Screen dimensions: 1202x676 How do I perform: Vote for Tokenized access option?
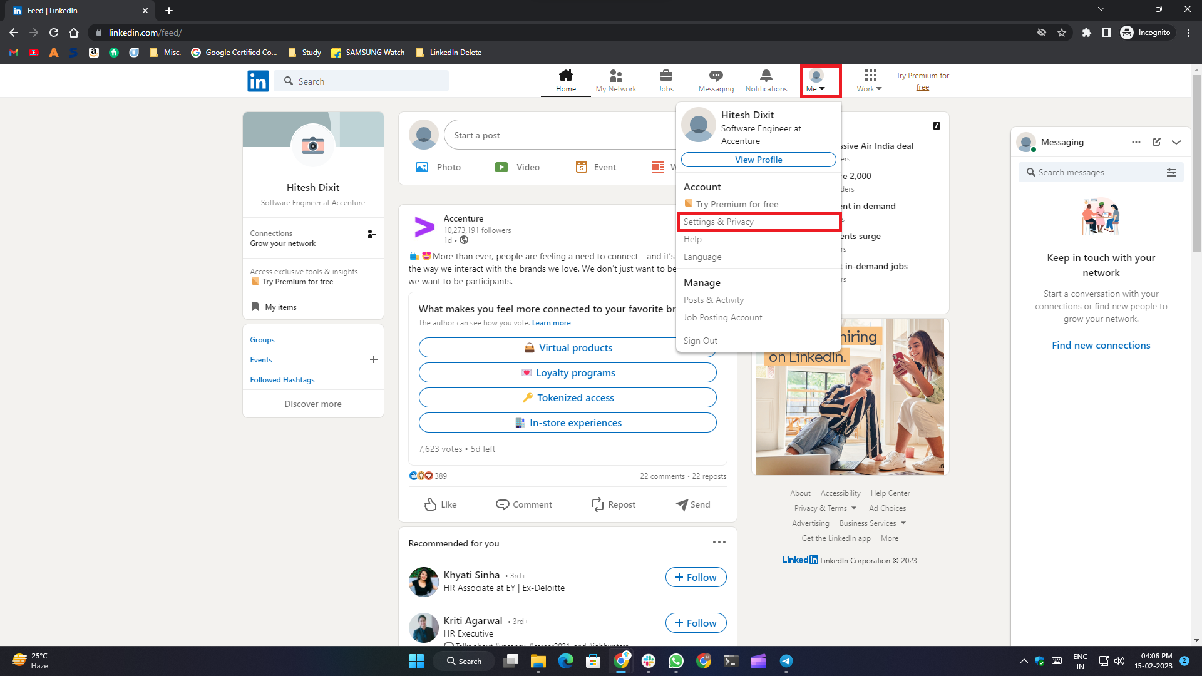pyautogui.click(x=567, y=397)
